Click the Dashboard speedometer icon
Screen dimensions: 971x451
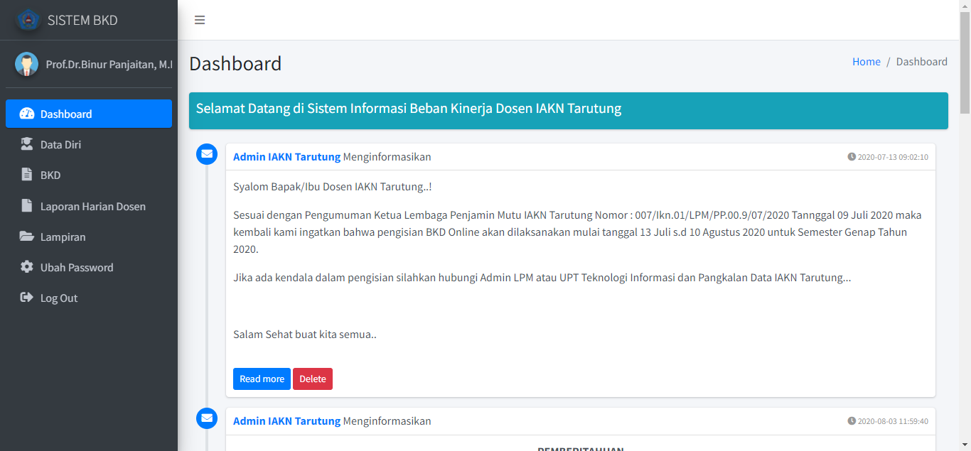[x=27, y=114]
